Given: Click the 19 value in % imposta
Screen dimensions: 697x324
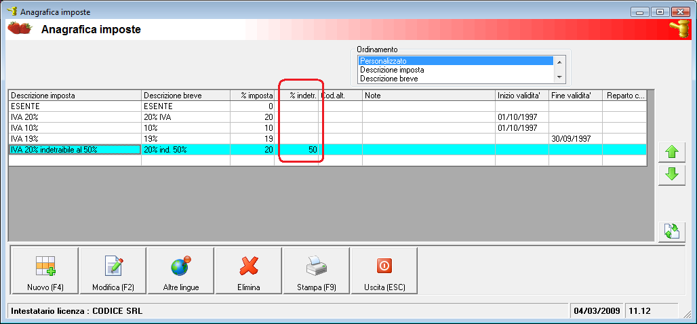Looking at the screenshot, I should point(252,139).
